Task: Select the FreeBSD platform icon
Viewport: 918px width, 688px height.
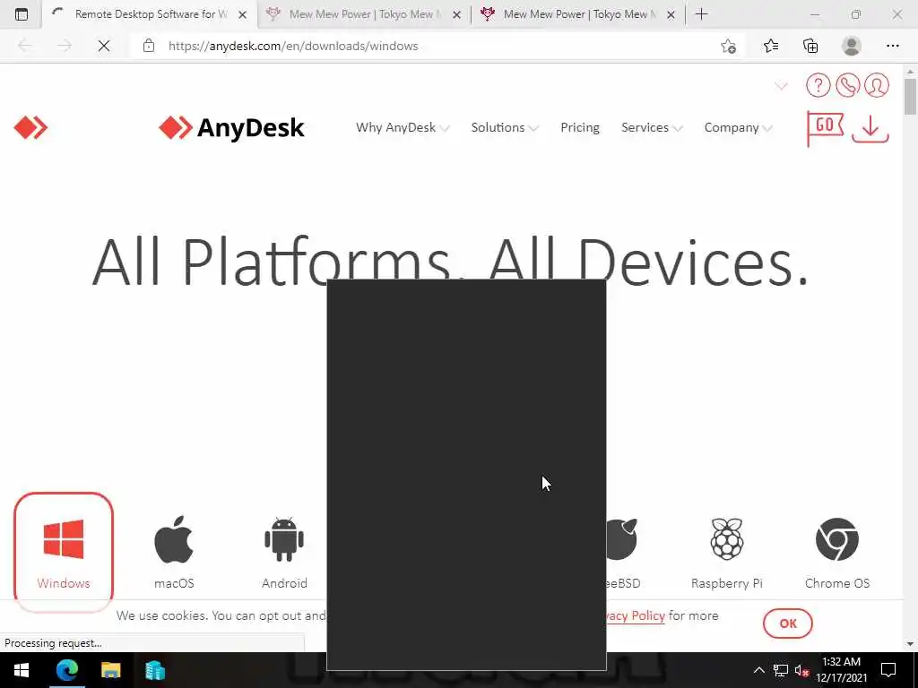Action: pyautogui.click(x=622, y=552)
